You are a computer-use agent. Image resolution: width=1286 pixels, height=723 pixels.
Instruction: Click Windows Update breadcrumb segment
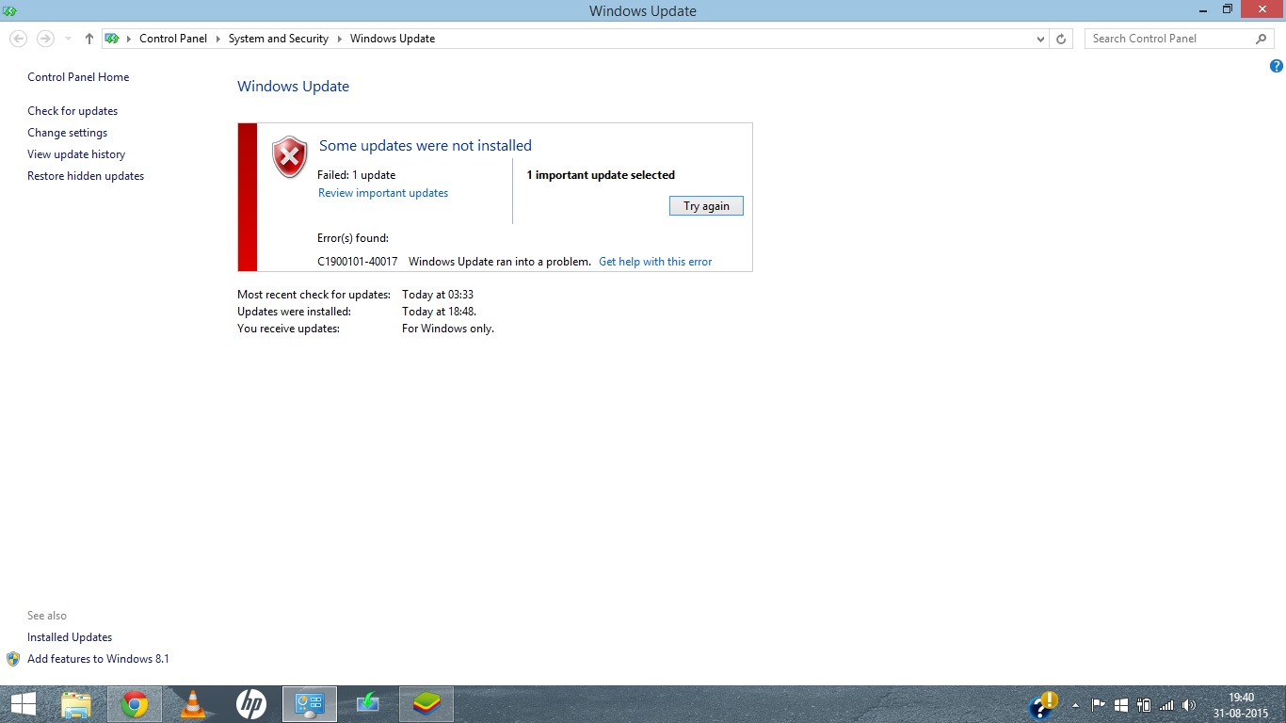tap(393, 39)
